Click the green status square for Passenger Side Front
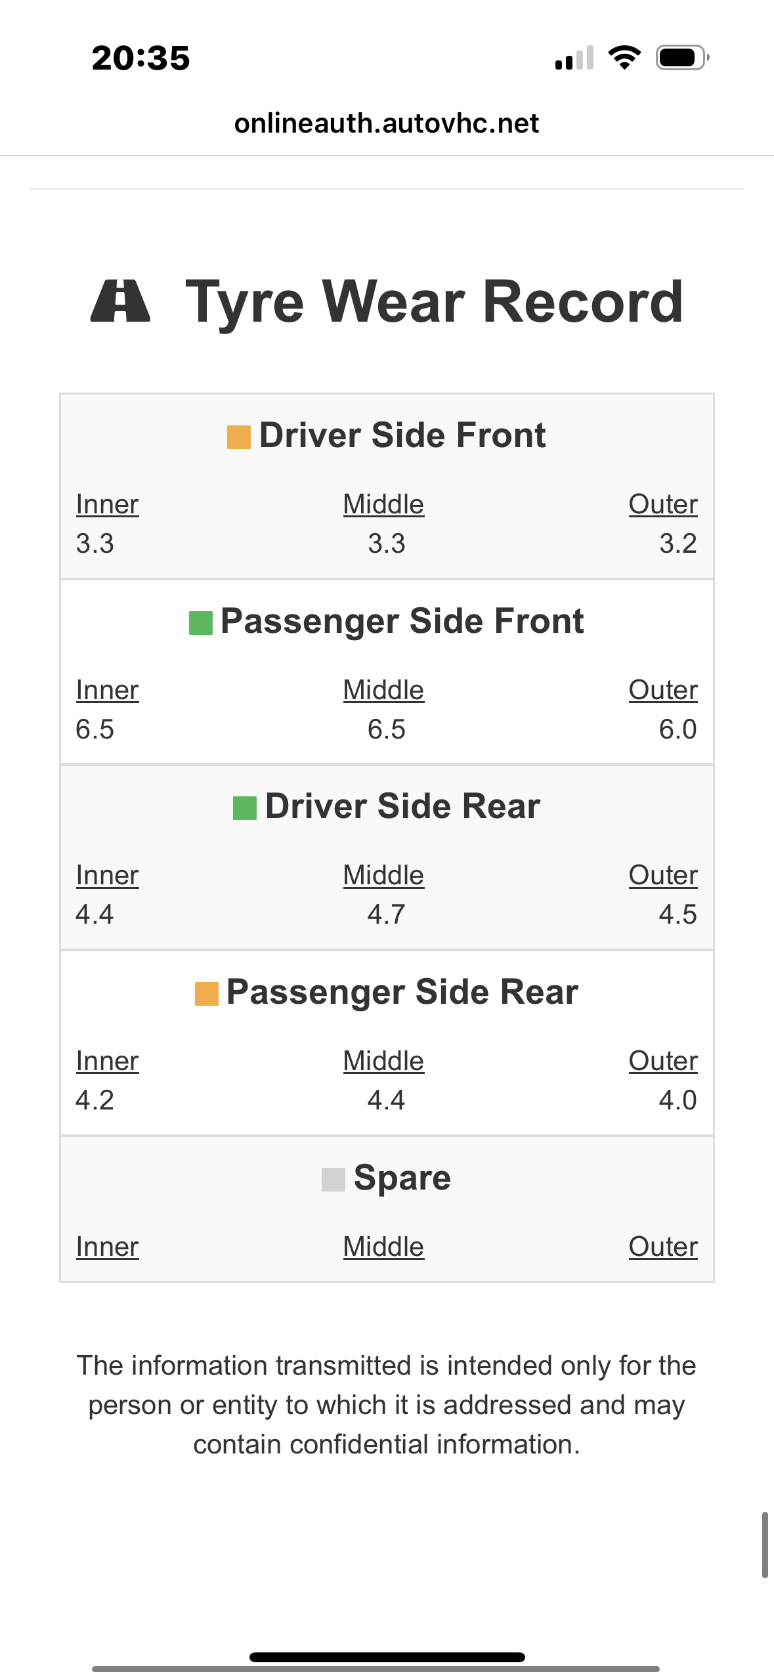Viewport: 774px width, 1678px height. point(201,623)
